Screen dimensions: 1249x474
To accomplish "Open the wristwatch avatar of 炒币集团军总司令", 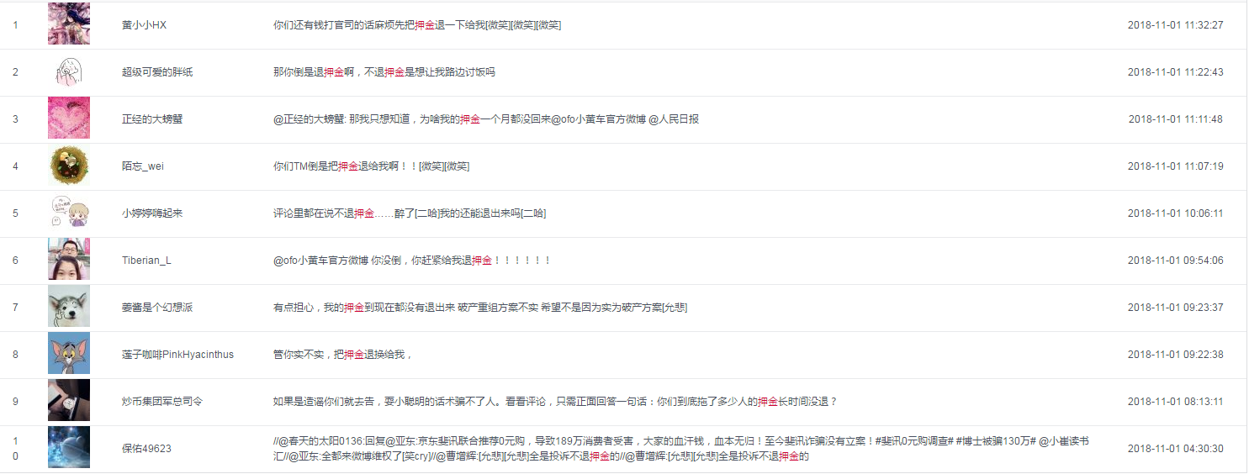I will [x=69, y=401].
